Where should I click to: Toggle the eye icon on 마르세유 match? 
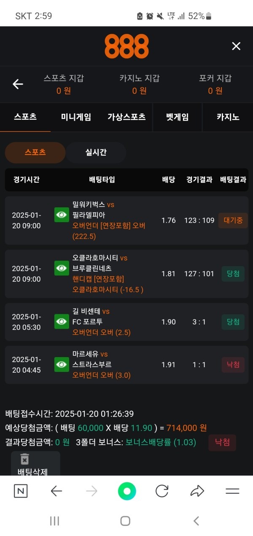(x=61, y=365)
